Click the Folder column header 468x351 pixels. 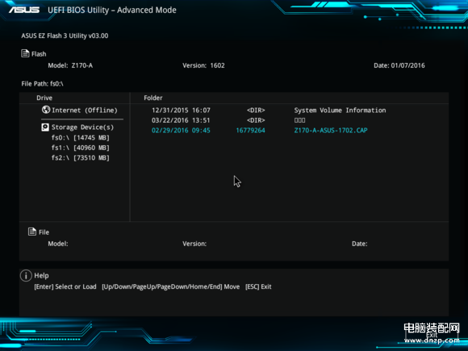coord(153,98)
